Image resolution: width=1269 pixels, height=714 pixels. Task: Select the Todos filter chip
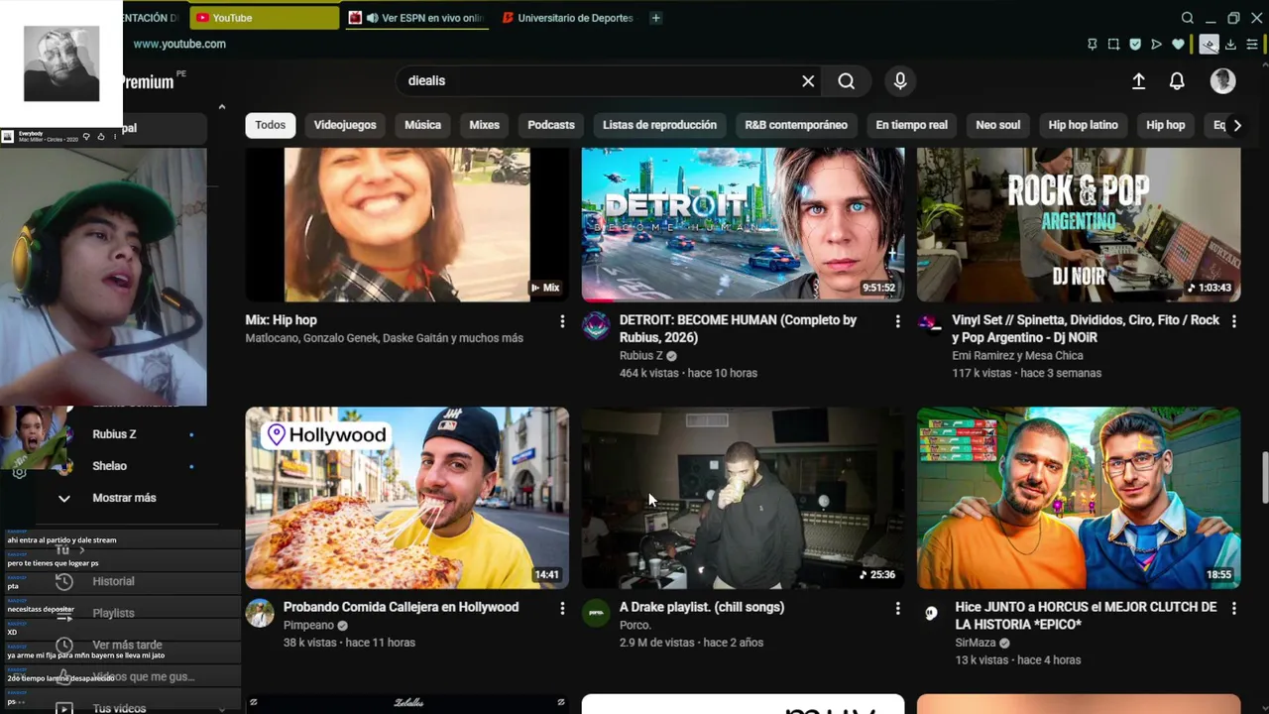(x=270, y=125)
